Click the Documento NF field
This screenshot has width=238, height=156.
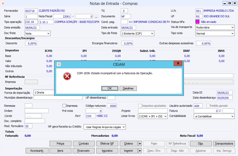tap(126, 16)
